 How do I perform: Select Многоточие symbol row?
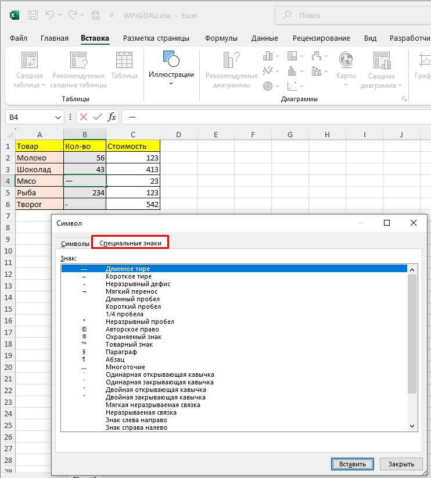click(x=234, y=367)
